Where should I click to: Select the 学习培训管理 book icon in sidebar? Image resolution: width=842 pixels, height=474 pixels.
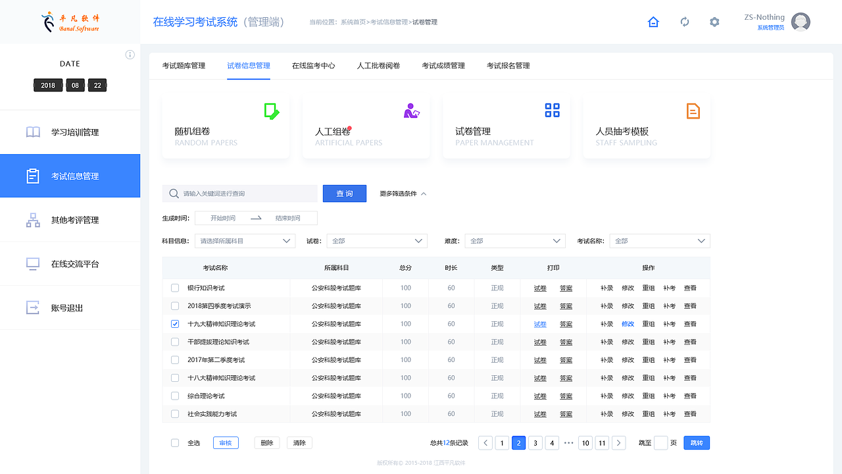[x=33, y=132]
